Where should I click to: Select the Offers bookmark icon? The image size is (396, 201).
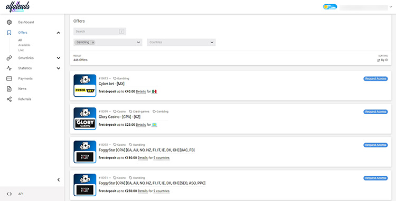coord(9,33)
